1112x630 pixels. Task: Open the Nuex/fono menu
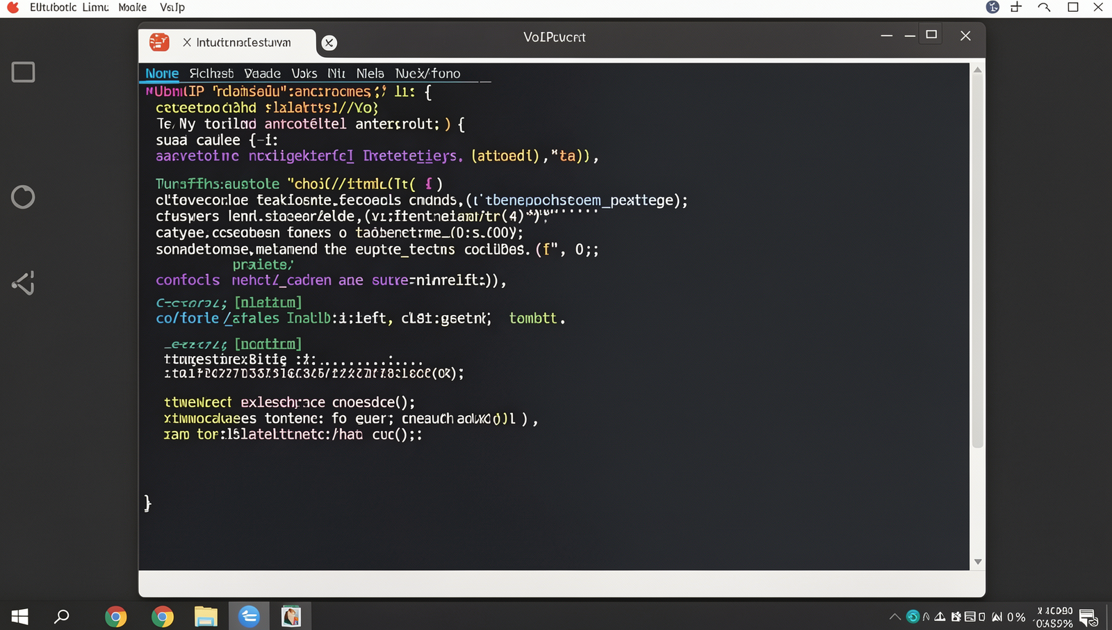(427, 73)
